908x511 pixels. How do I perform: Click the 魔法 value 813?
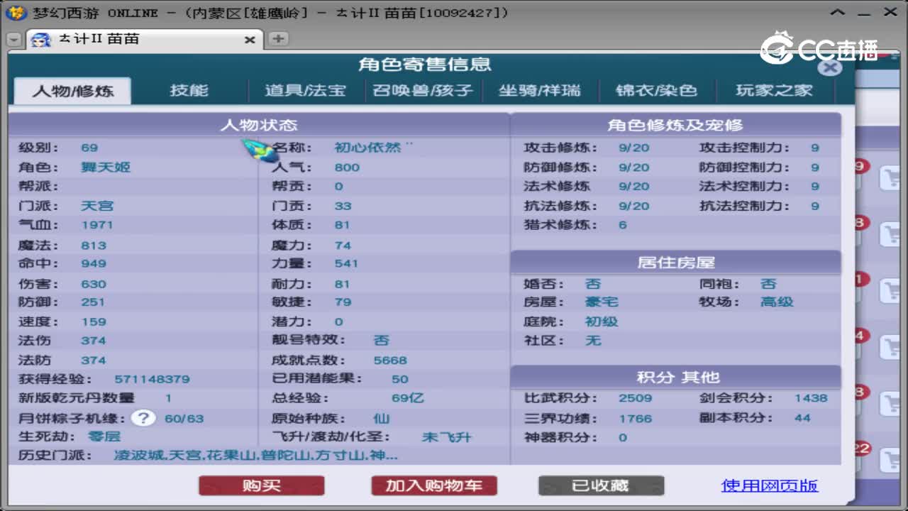[94, 245]
